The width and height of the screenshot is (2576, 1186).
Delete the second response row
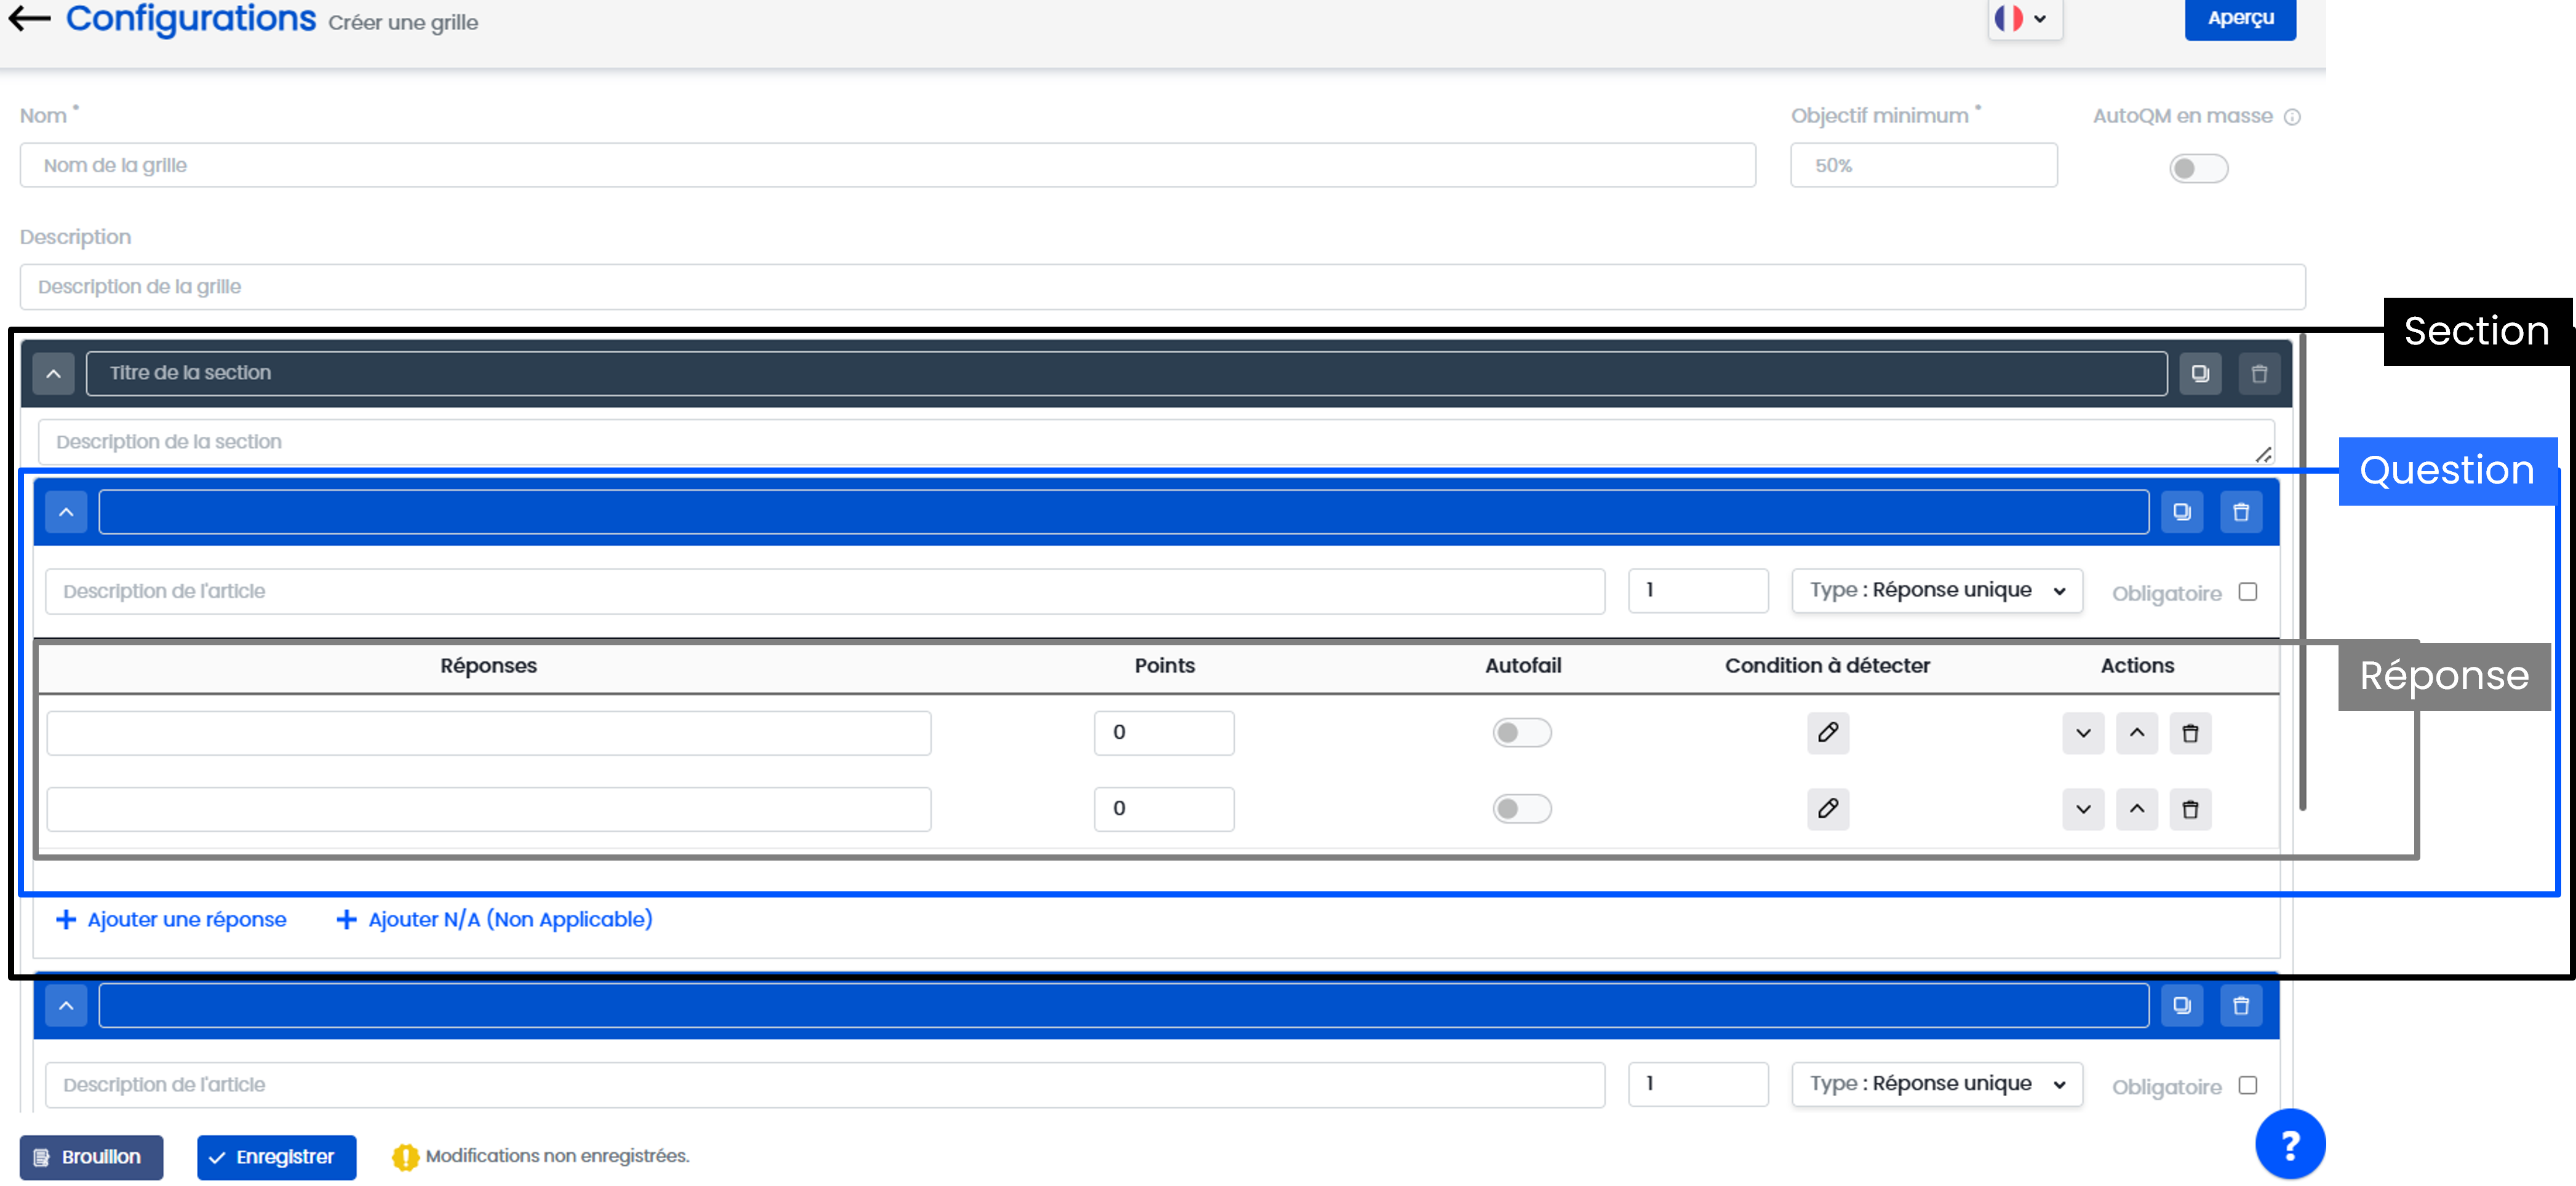[2189, 809]
